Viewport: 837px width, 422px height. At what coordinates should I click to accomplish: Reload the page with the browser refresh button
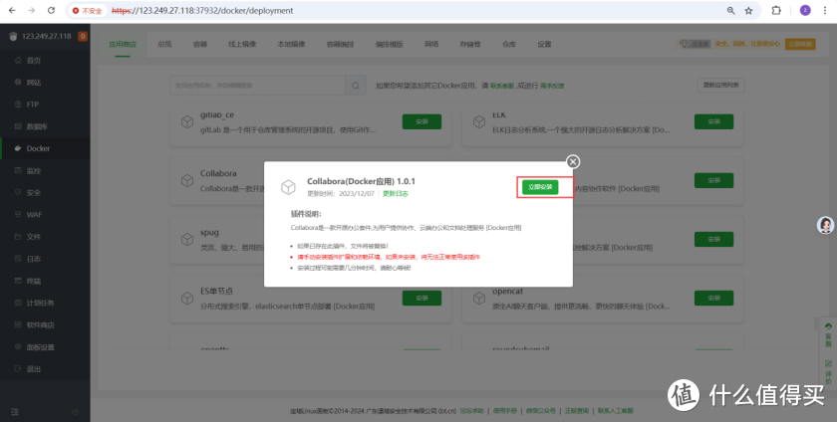point(51,11)
